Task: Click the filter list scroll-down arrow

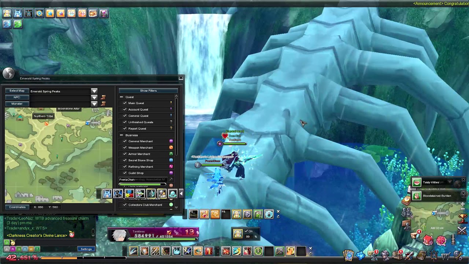Action: coord(176,208)
